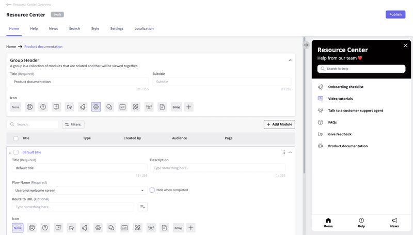The width and height of the screenshot is (413, 235).
Task: Switch to Localization tab
Action: [144, 29]
